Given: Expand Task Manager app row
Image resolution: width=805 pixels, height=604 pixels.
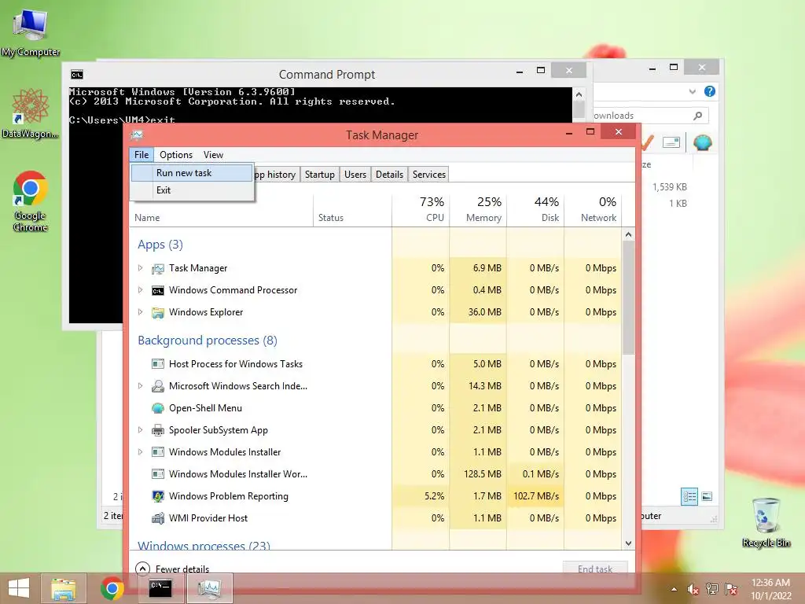Looking at the screenshot, I should (x=140, y=267).
